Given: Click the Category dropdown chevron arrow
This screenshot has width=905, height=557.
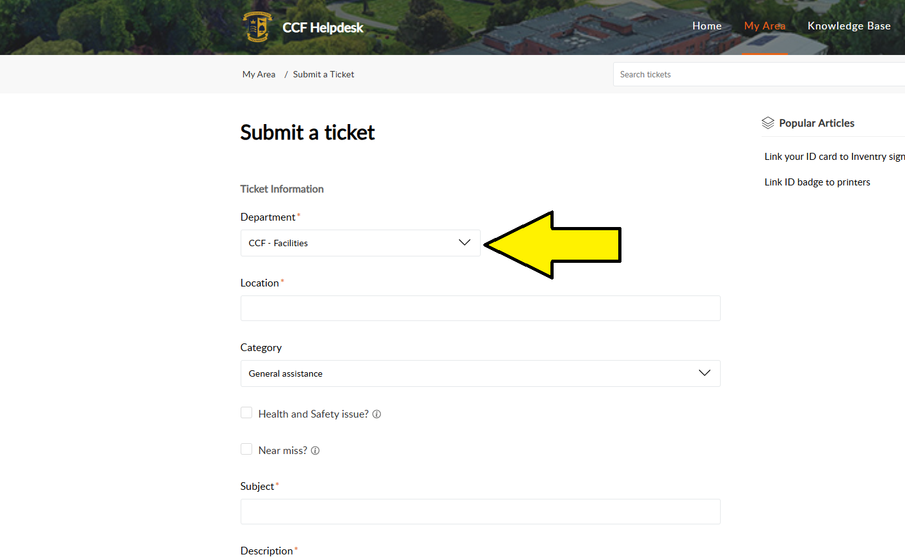Looking at the screenshot, I should [x=704, y=373].
